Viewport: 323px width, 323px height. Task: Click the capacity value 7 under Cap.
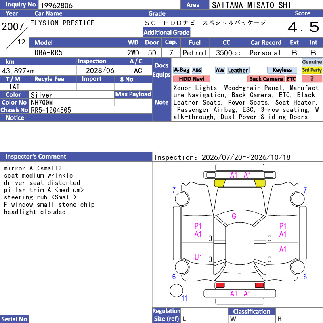pos(171,53)
